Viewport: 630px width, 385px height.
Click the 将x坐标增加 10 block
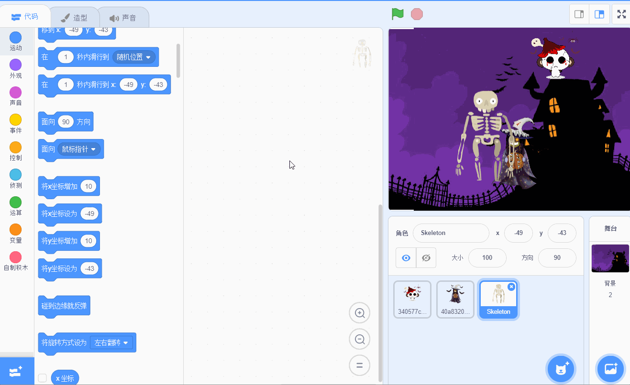point(69,186)
